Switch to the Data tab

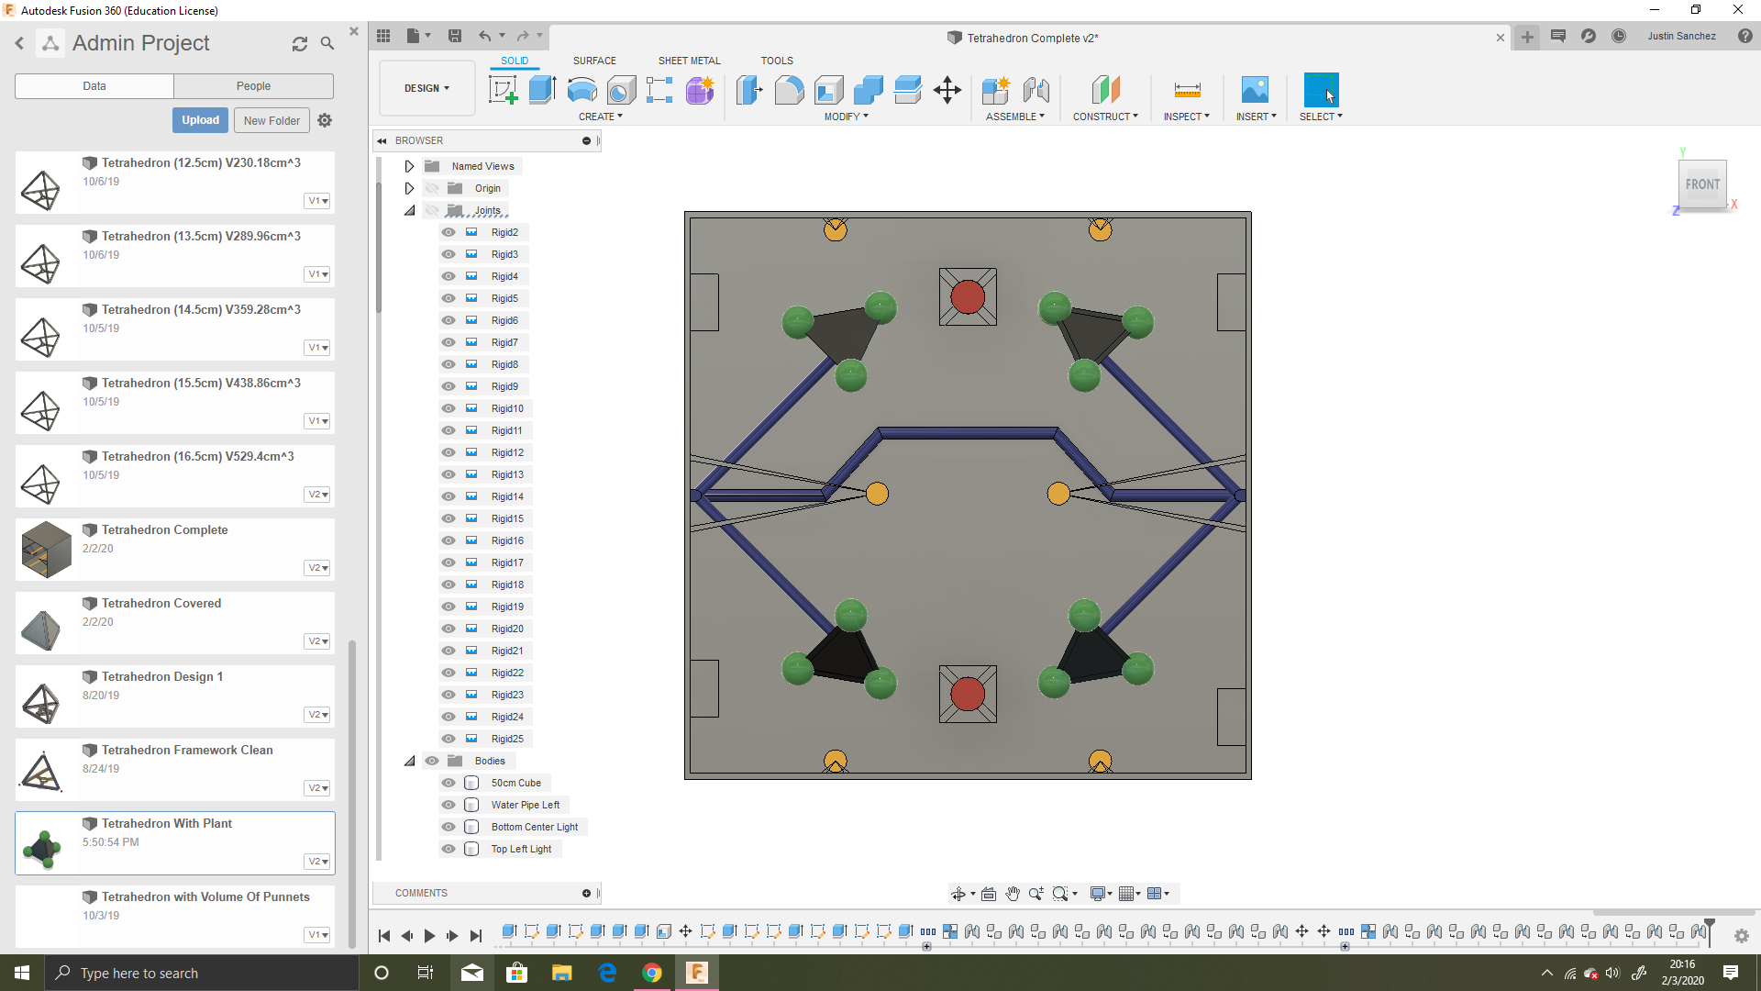tap(94, 86)
